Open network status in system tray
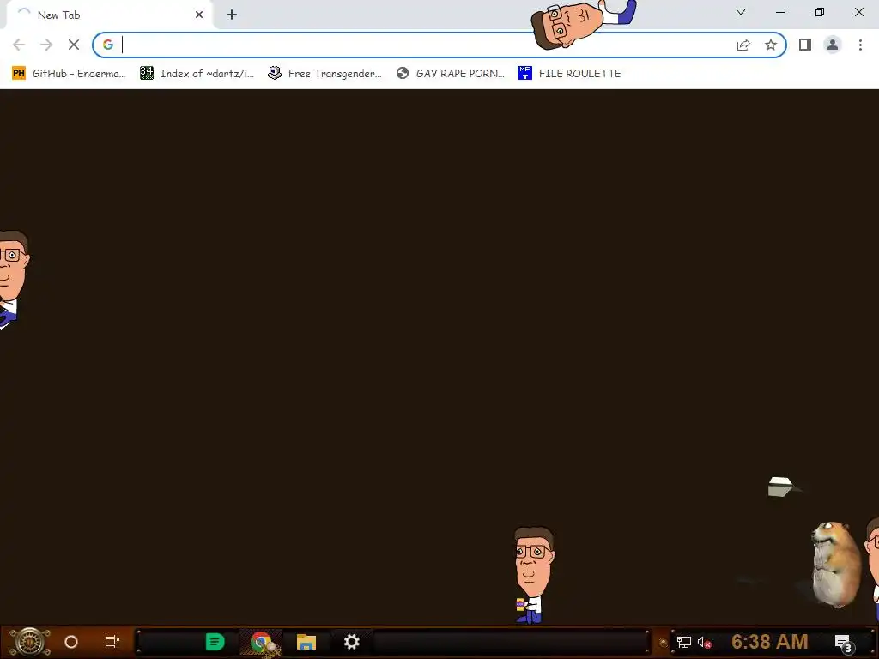Screen dimensions: 879x659 coord(684,642)
